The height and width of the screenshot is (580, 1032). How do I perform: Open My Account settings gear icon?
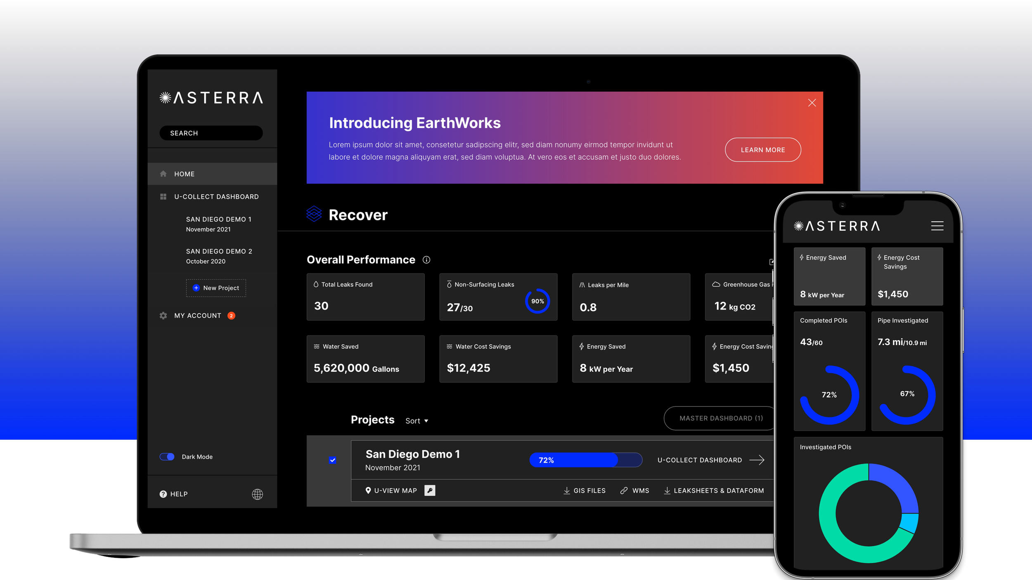click(163, 315)
